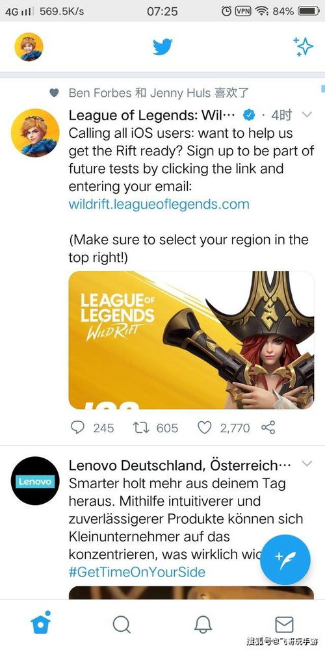View the Wild Rift Miss Fortune image

pyautogui.click(x=191, y=341)
